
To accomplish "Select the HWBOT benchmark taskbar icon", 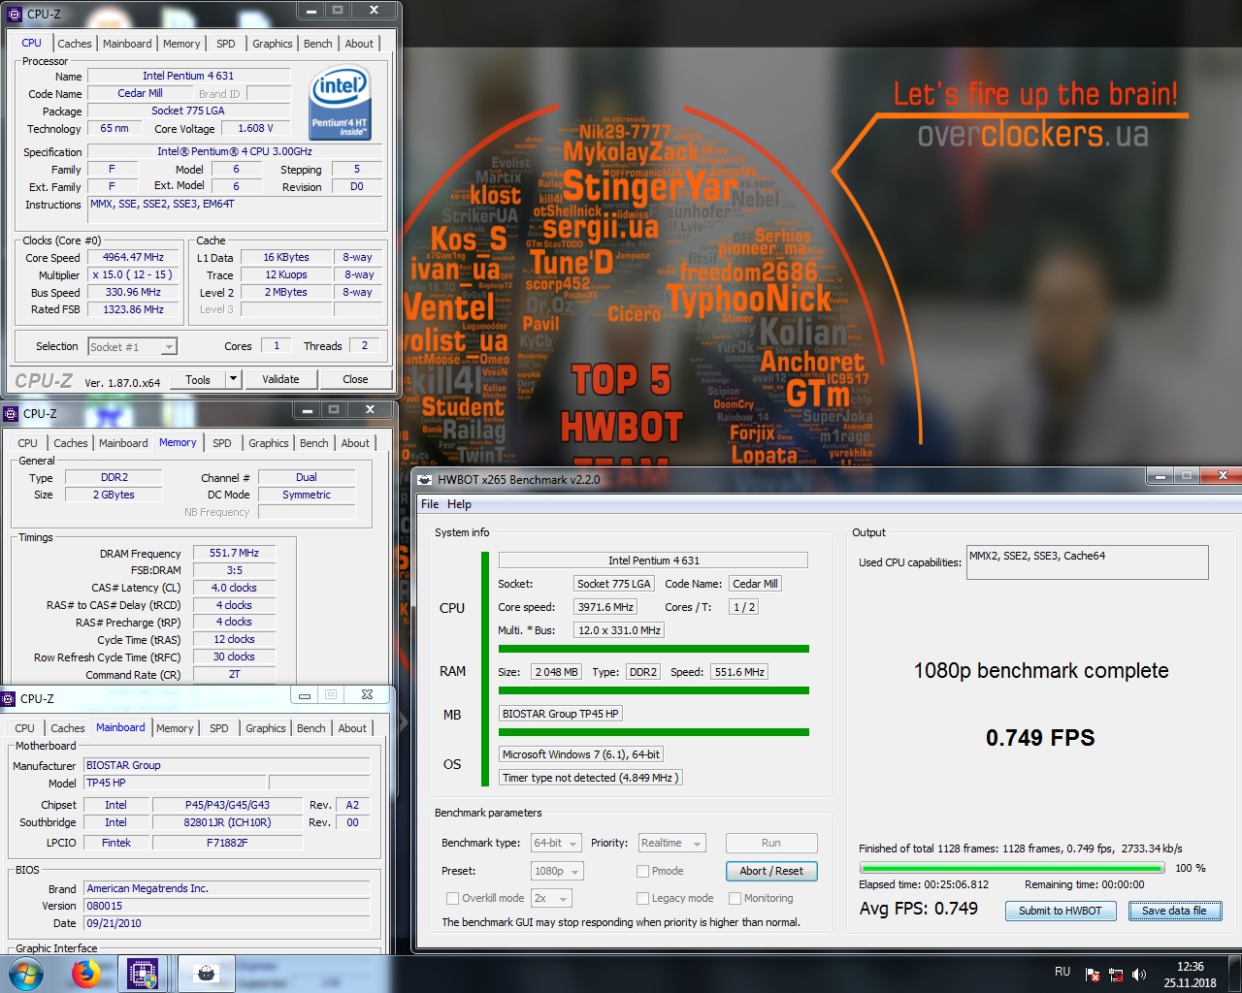I will [206, 974].
